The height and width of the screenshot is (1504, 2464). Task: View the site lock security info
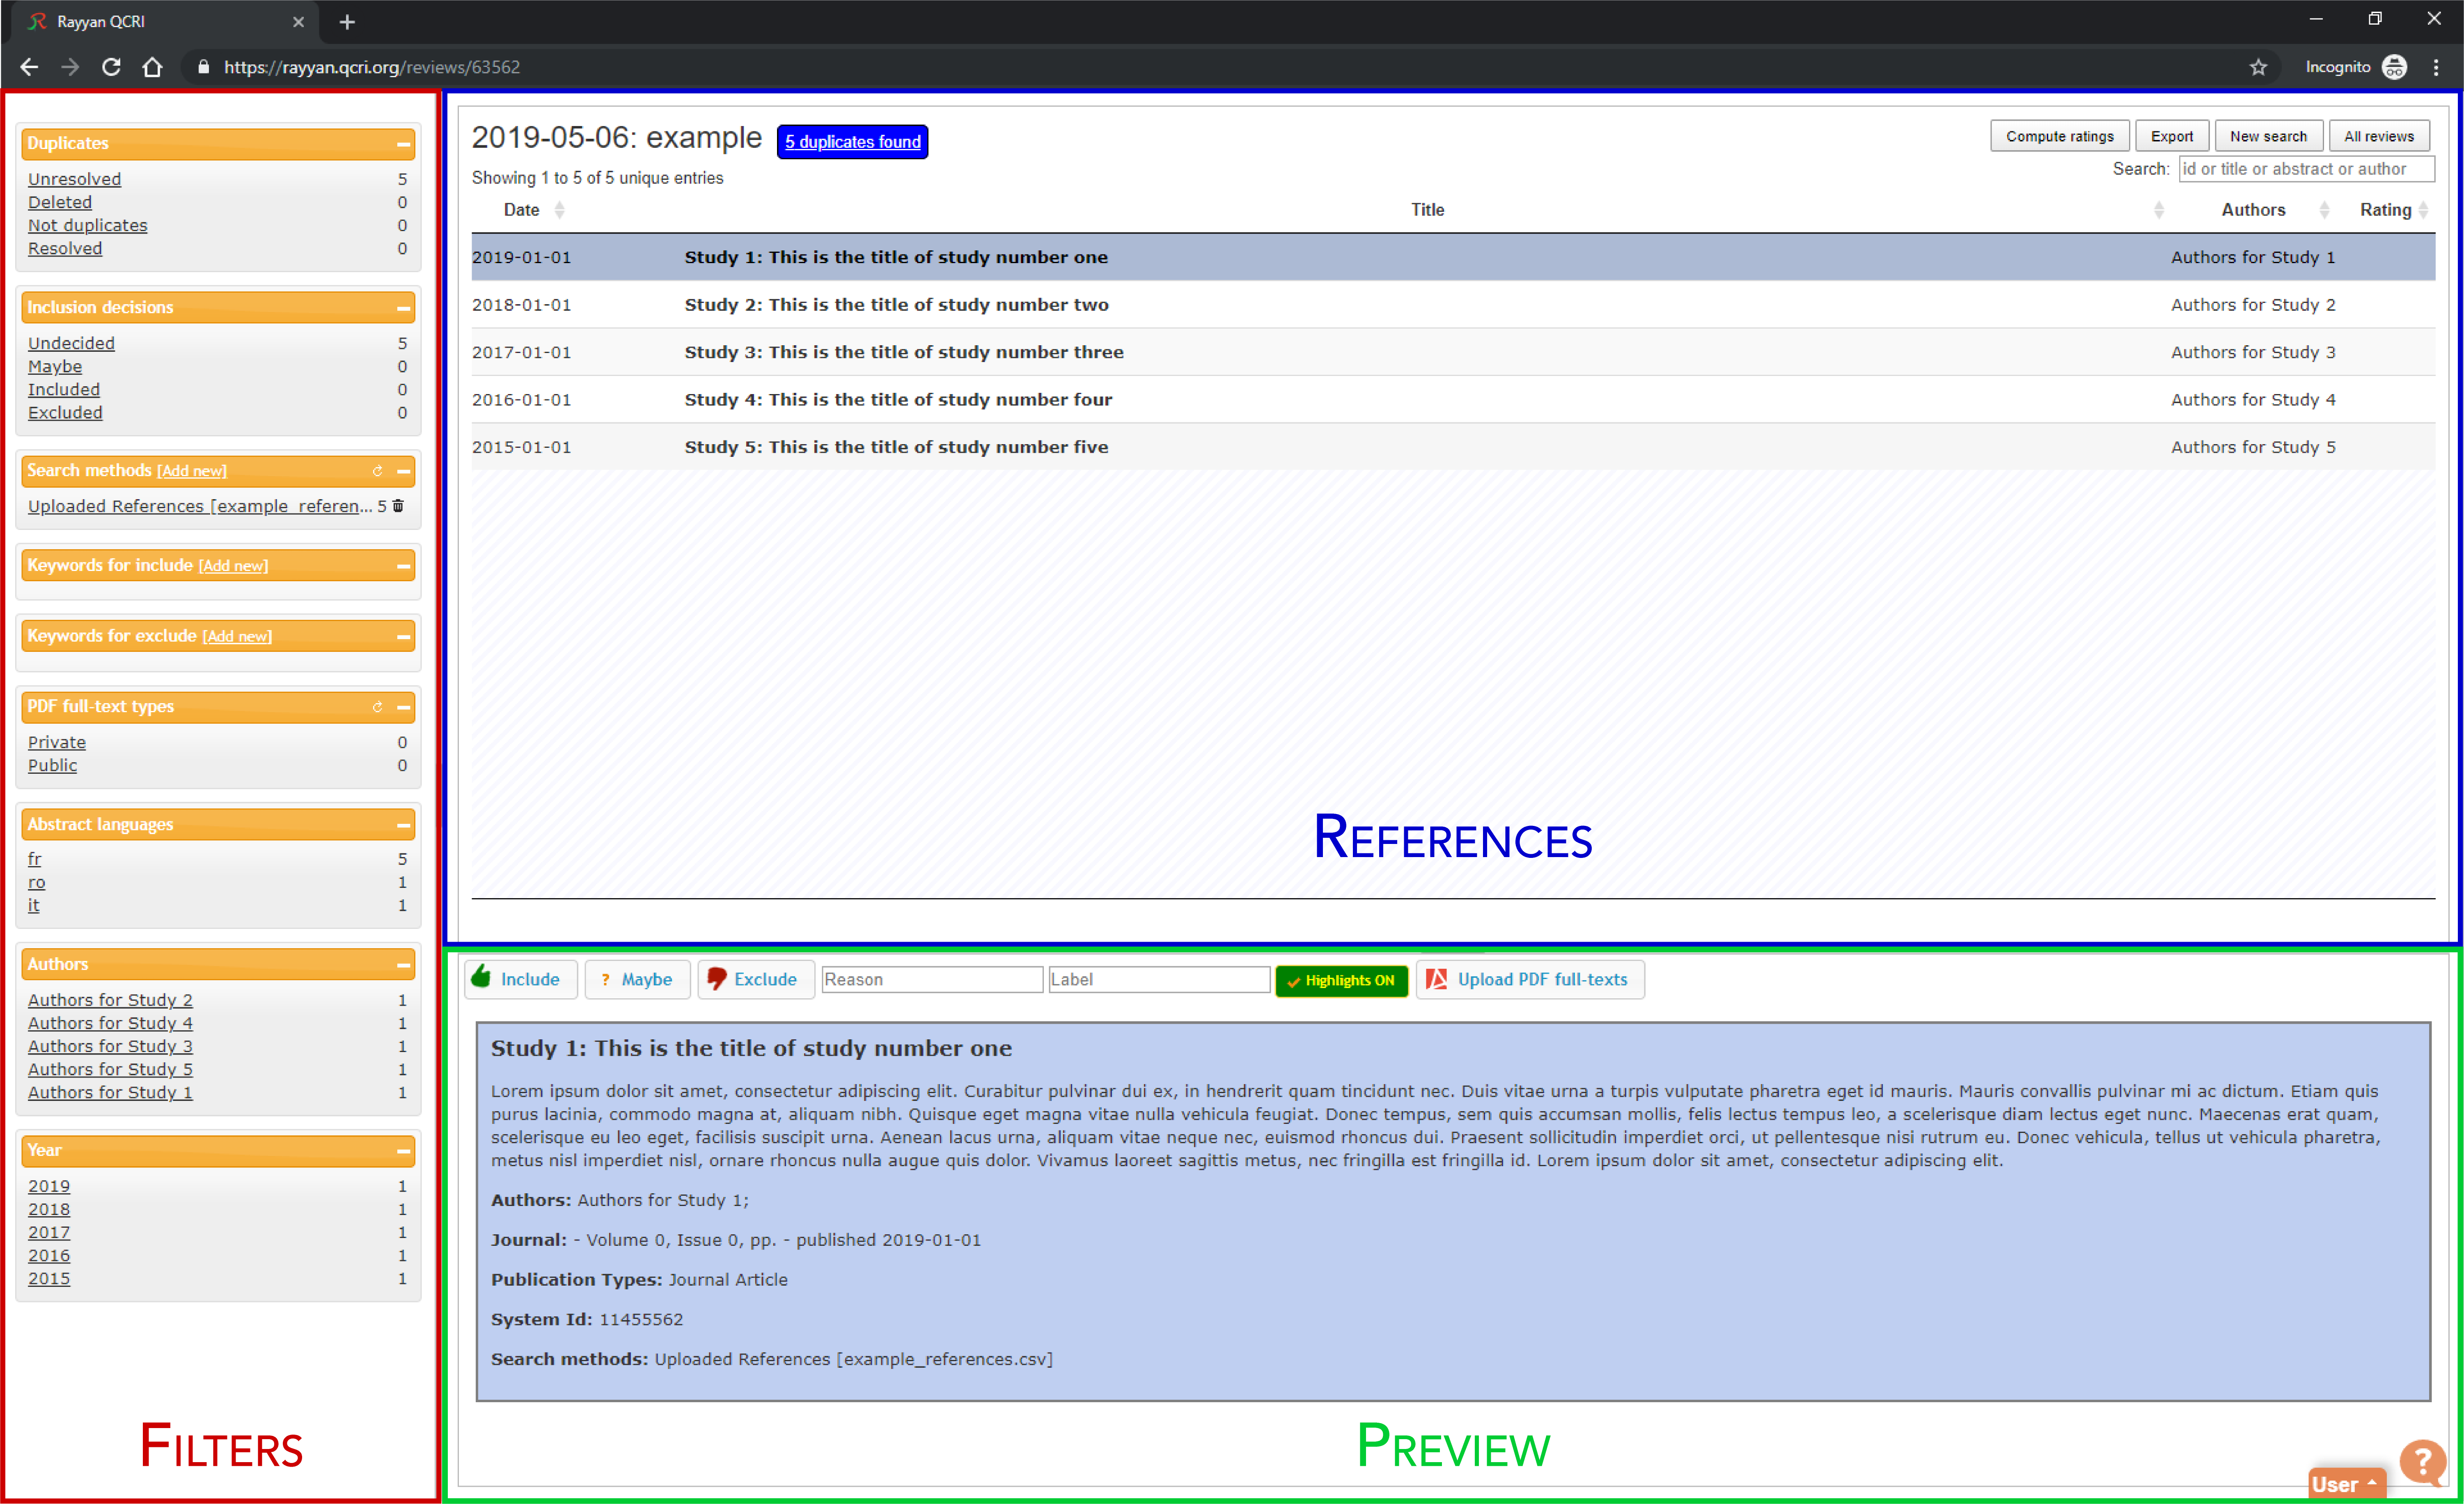204,67
